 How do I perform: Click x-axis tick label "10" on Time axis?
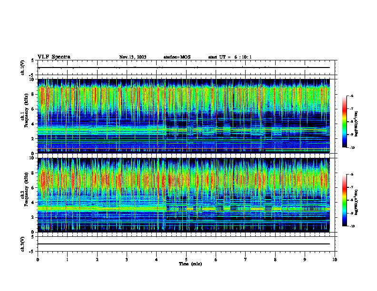[335, 260]
